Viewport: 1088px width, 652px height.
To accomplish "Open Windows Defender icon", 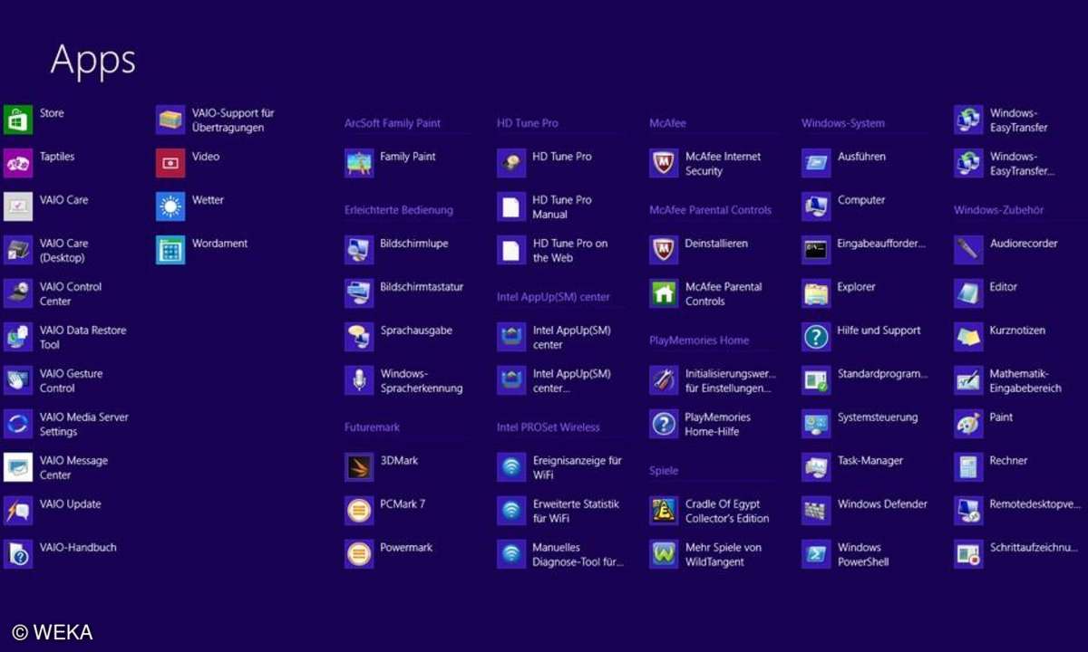I will [816, 511].
